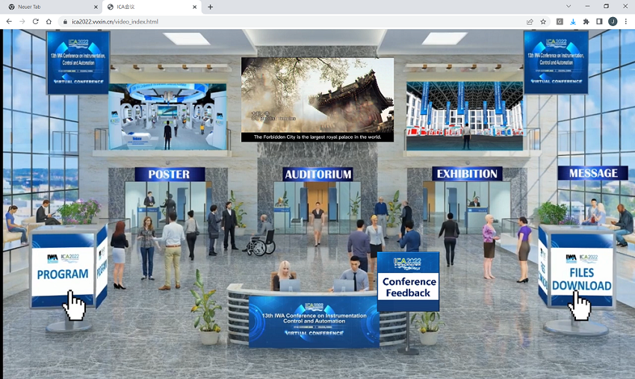Screen dimensions: 635x379
Task: Enter the AUDITORIUM
Action: pyautogui.click(x=318, y=175)
